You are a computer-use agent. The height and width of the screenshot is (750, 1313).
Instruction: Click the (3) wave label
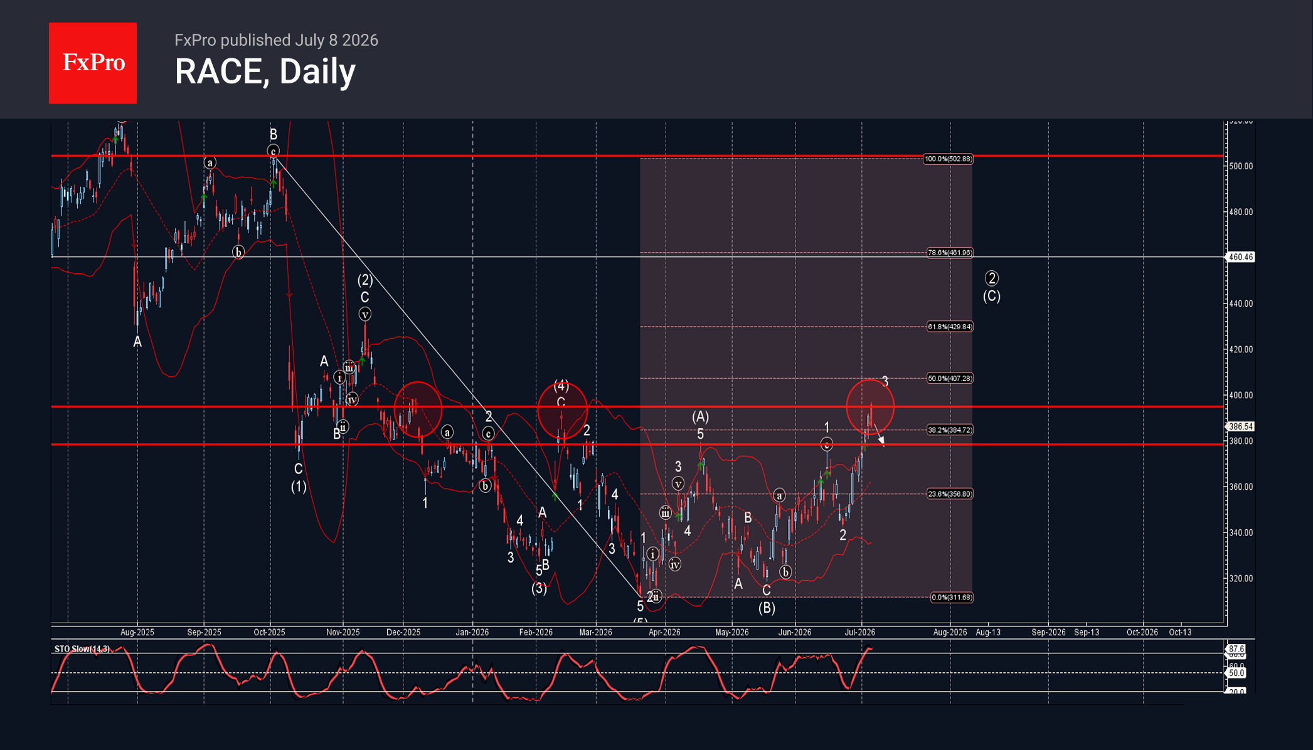pyautogui.click(x=540, y=588)
